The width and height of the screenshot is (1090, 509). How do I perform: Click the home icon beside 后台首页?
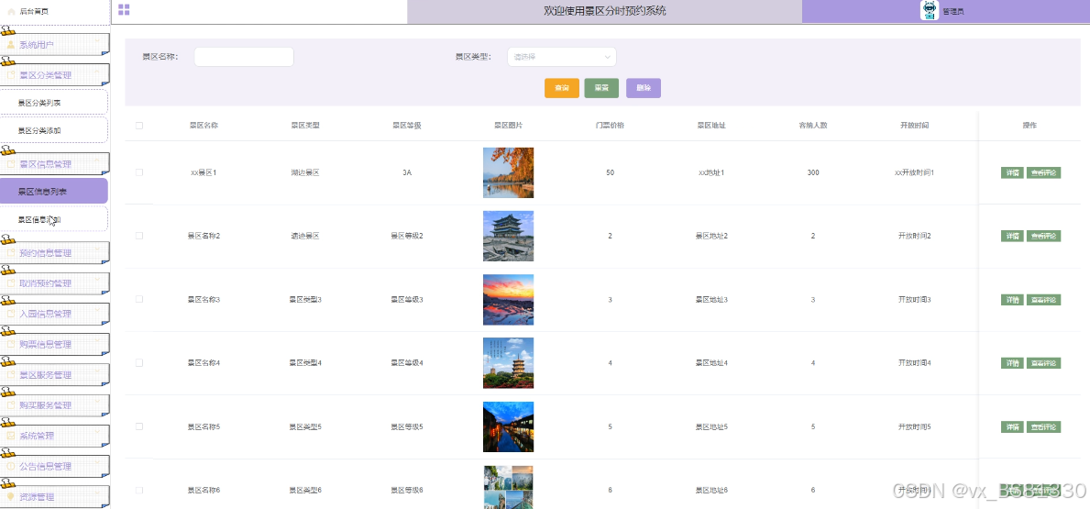pos(11,11)
